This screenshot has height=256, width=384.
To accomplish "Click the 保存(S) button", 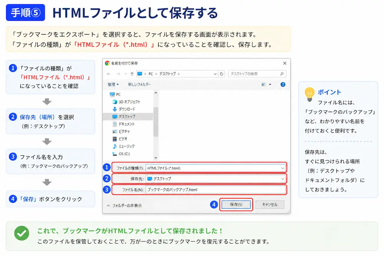I will click(x=236, y=204).
